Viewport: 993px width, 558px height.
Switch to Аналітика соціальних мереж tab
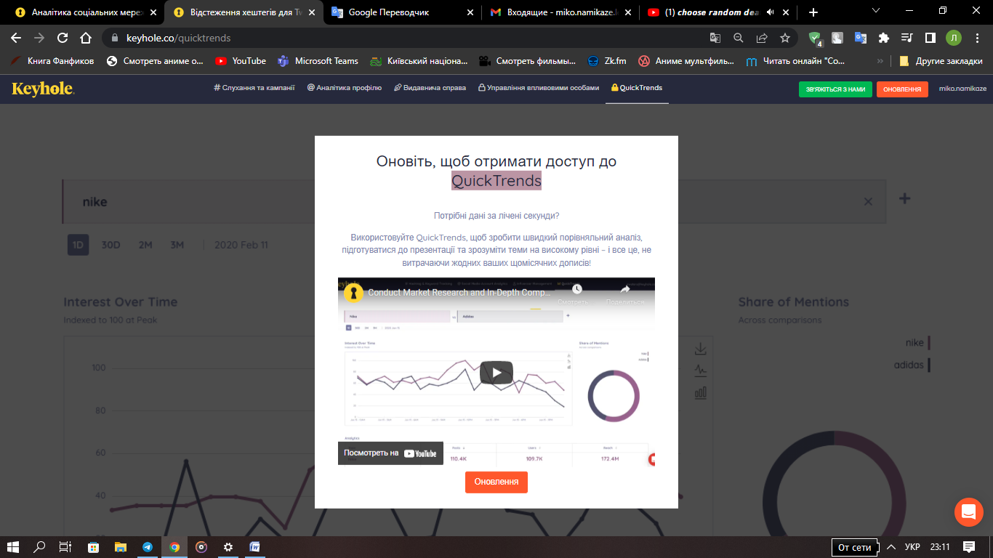click(x=87, y=12)
